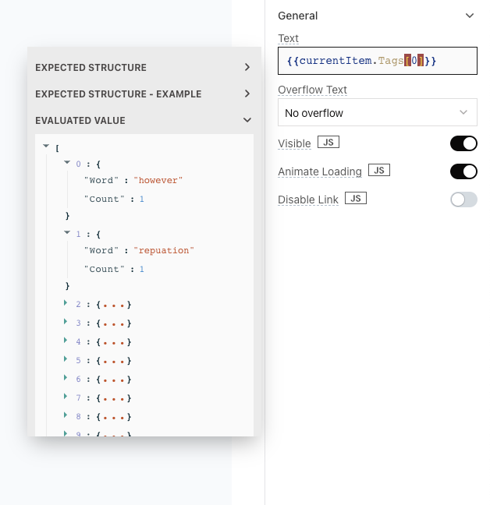Click the Overflow Text property label
The width and height of the screenshot is (490, 505).
(x=312, y=90)
